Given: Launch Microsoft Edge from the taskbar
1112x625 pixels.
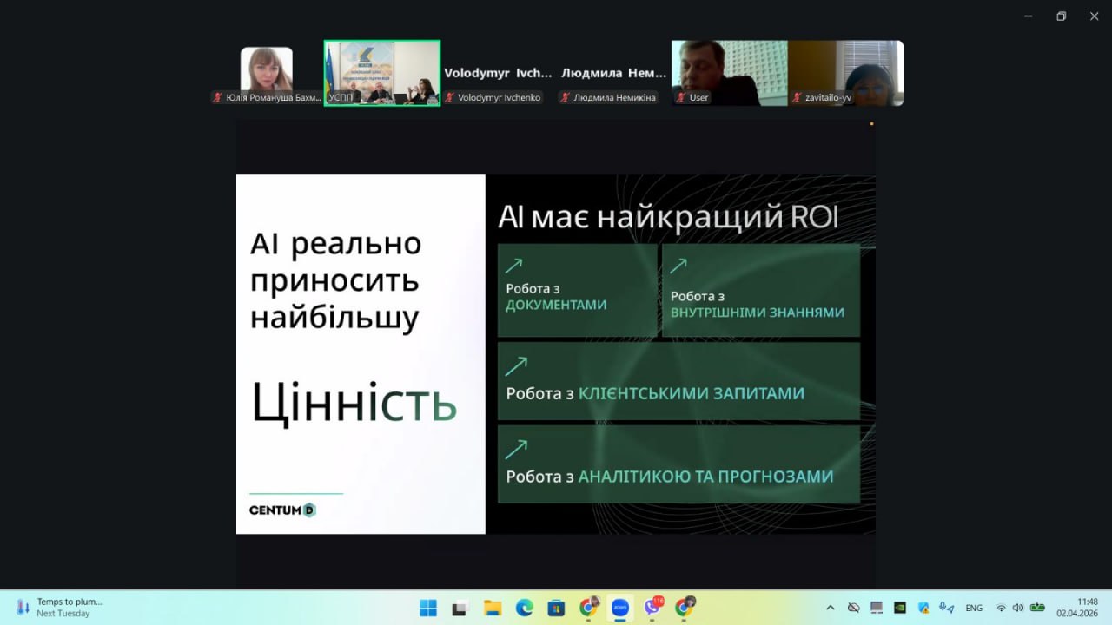Looking at the screenshot, I should point(524,608).
